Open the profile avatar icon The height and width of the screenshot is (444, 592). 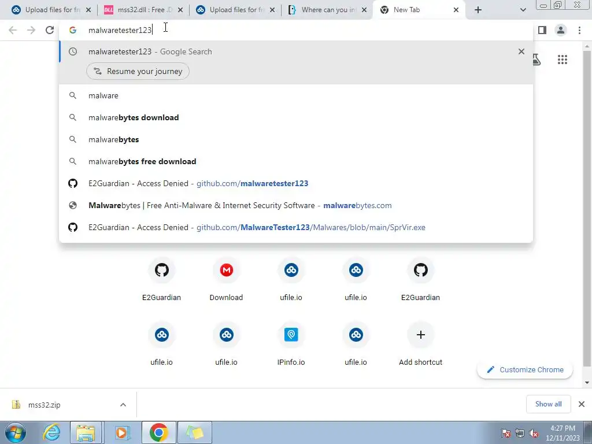[x=561, y=30]
